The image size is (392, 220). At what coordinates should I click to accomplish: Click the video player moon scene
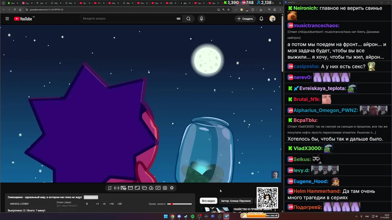click(x=141, y=103)
